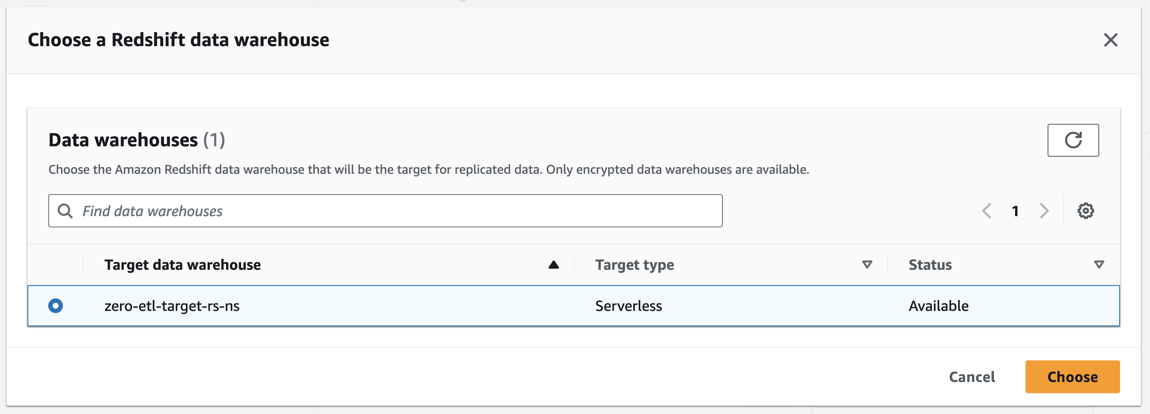The image size is (1150, 414).
Task: Go to the previous page
Action: coord(987,211)
